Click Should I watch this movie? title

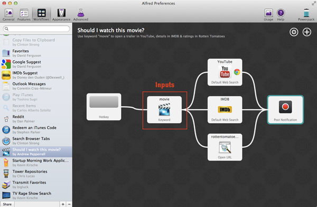pos(111,30)
